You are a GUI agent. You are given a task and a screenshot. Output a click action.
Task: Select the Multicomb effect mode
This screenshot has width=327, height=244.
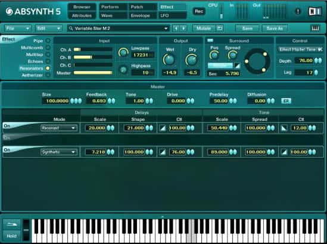click(48, 48)
